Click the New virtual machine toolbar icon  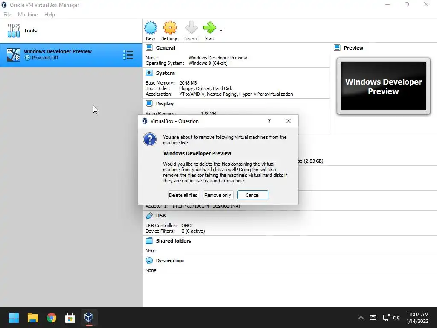click(151, 28)
